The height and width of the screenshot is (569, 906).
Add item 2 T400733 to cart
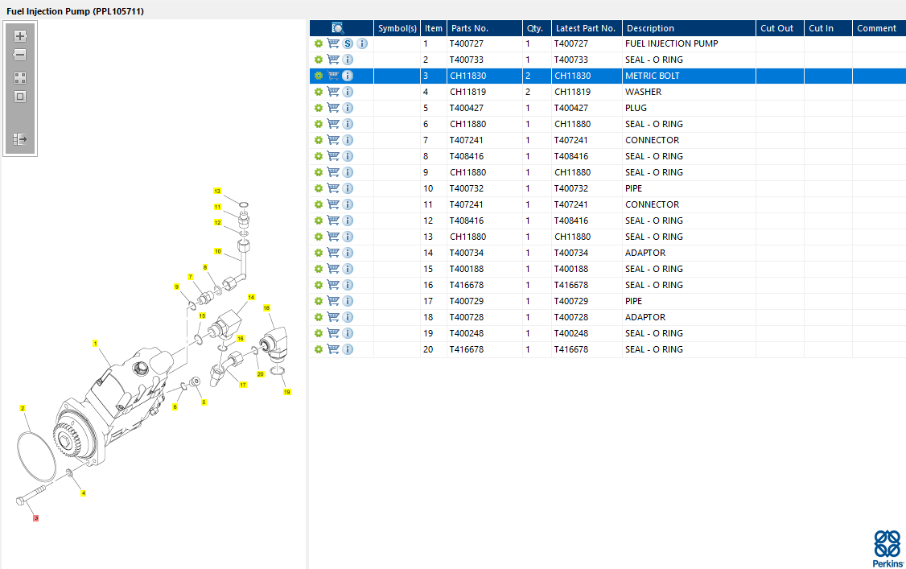(x=333, y=60)
